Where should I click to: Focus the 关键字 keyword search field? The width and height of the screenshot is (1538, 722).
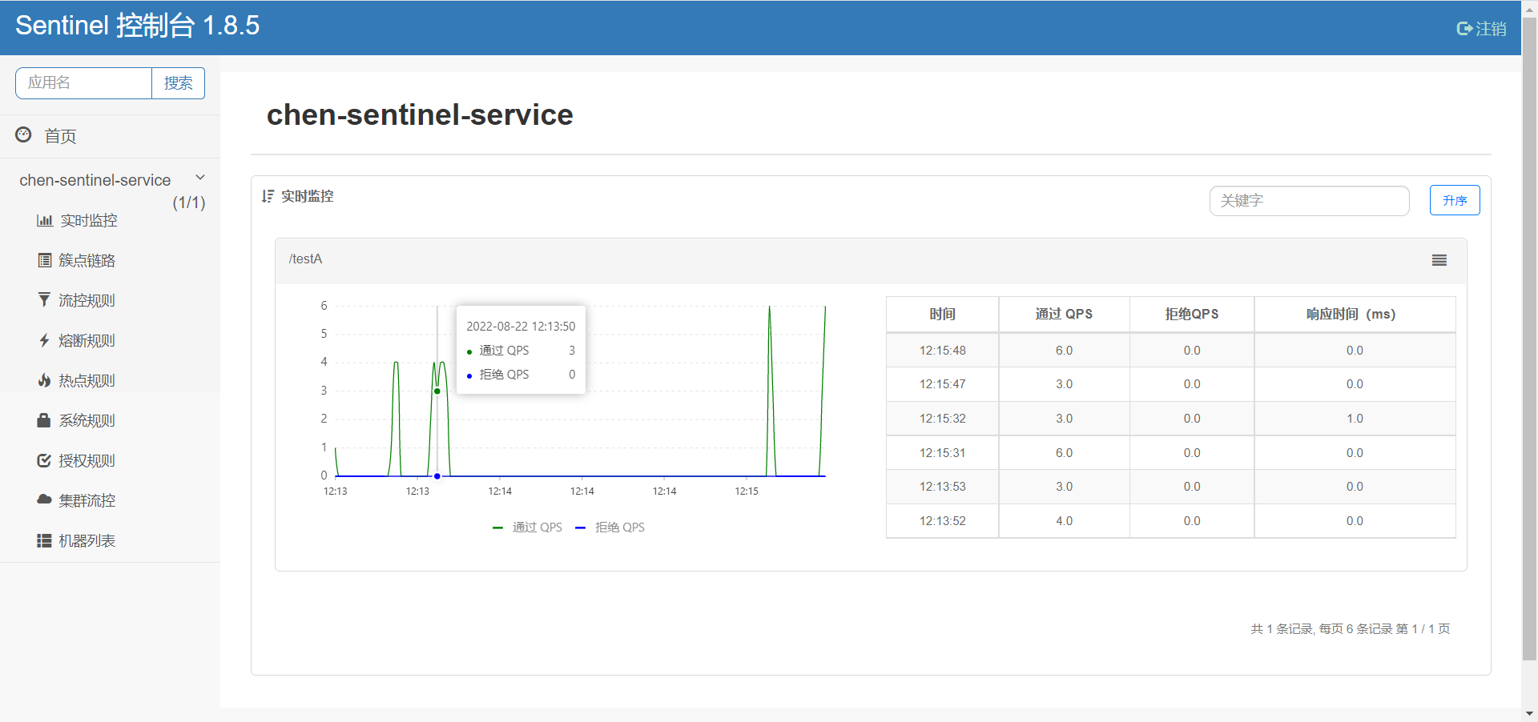coord(1310,201)
